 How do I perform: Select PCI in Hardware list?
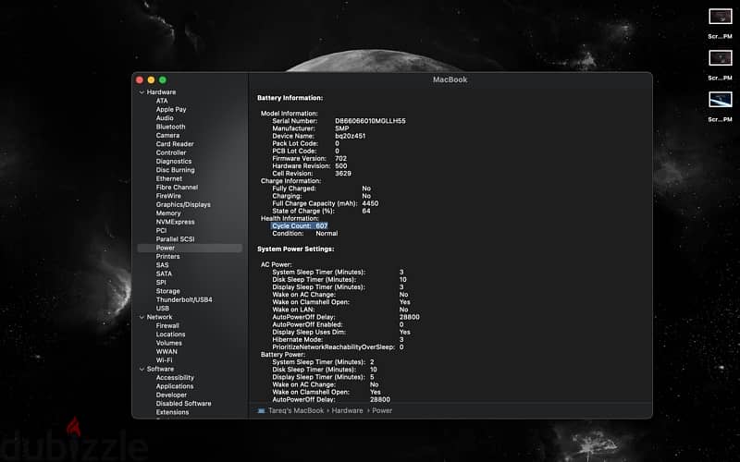[161, 230]
